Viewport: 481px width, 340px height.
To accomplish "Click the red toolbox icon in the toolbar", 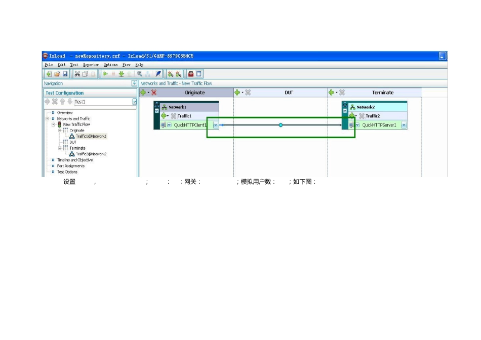I will 191,74.
